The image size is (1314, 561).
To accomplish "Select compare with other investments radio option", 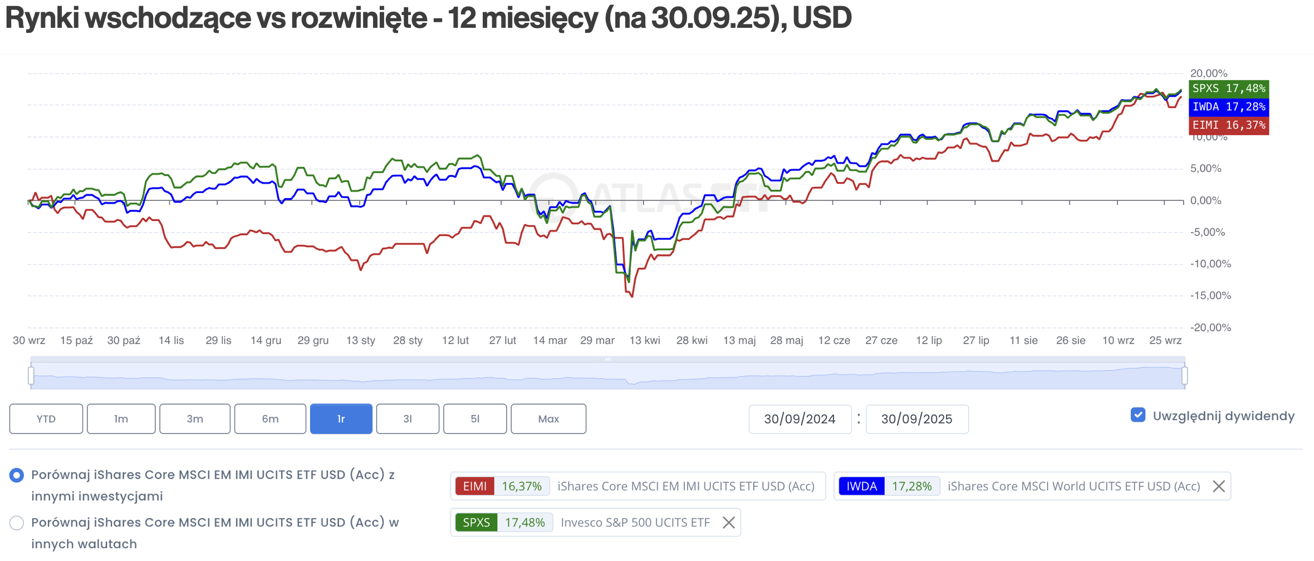I will 17,475.
